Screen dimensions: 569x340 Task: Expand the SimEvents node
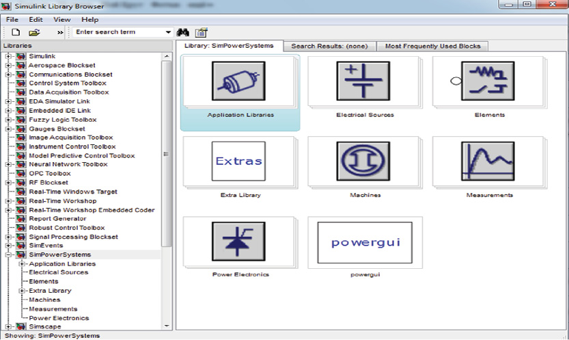tap(8, 246)
